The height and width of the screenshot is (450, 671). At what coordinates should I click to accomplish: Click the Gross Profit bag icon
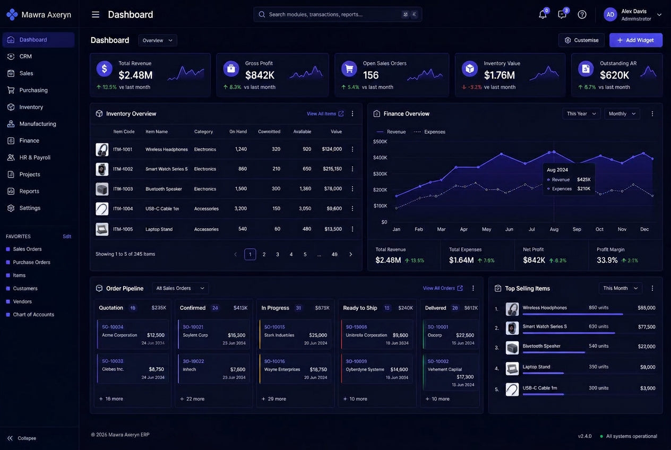231,68
